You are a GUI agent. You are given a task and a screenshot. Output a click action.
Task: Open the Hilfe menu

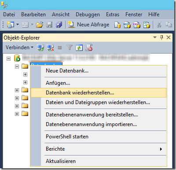pos(154,14)
